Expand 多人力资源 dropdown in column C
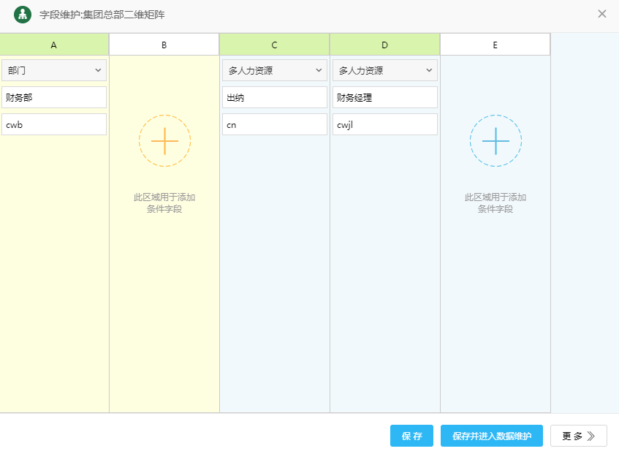This screenshot has height=454, width=619. (275, 71)
